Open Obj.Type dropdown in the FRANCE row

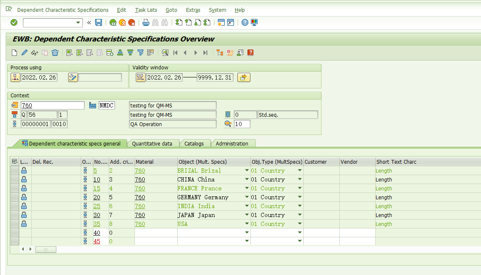coord(300,188)
